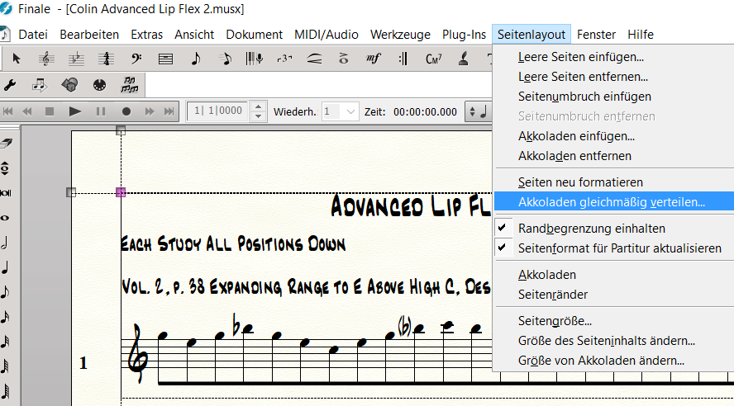Viewport: 734px width, 406px height.
Task: Choose Akkoladen gleichmäßig verteilen...
Action: click(x=614, y=202)
